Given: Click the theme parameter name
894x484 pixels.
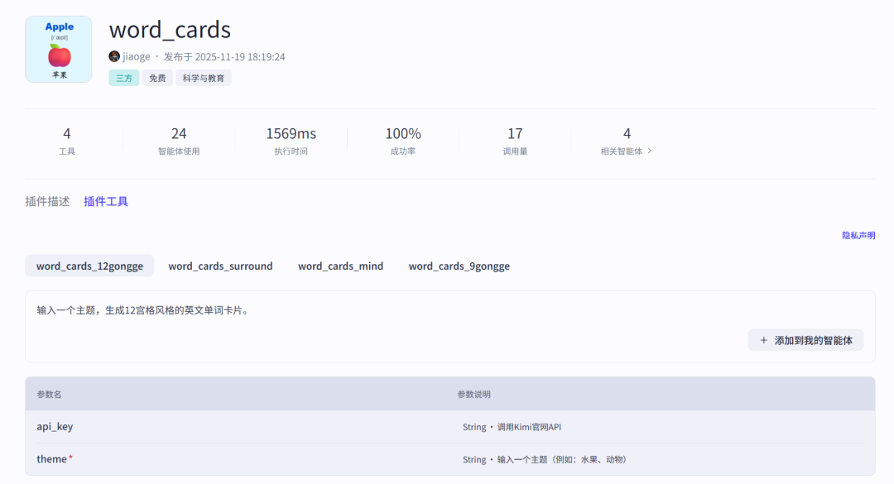Looking at the screenshot, I should pyautogui.click(x=51, y=459).
